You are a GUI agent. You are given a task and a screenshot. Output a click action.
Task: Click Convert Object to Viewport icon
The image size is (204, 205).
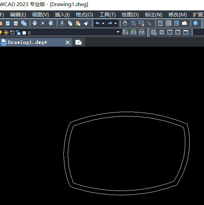(x=178, y=32)
